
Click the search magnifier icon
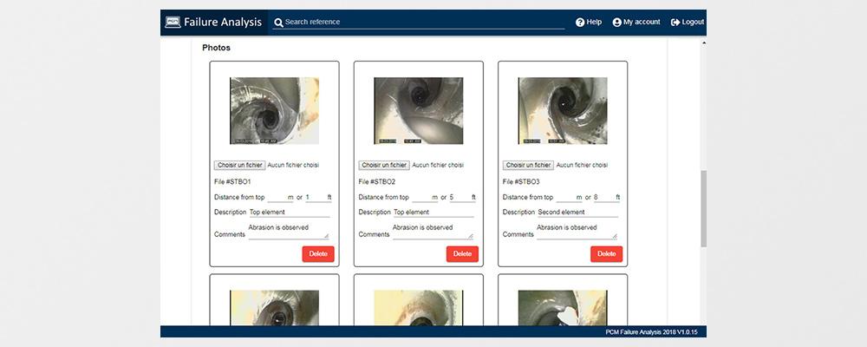(278, 23)
